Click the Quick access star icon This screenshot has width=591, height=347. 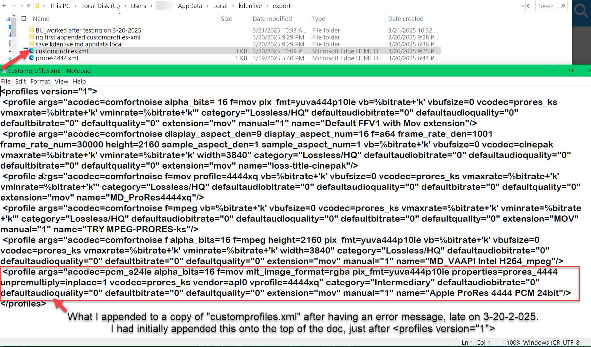[9, 20]
